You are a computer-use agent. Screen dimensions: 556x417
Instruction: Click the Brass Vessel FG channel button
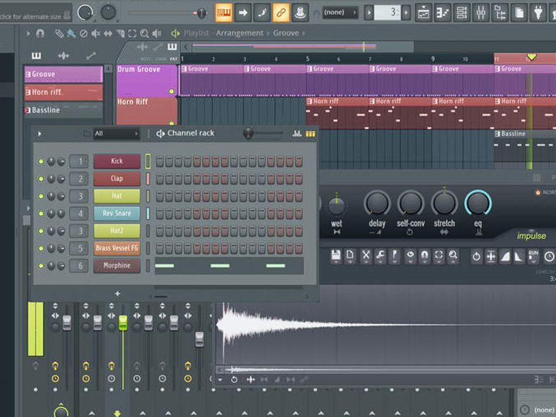117,248
